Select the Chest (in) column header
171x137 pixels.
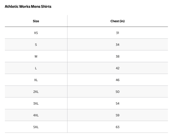click(117, 21)
